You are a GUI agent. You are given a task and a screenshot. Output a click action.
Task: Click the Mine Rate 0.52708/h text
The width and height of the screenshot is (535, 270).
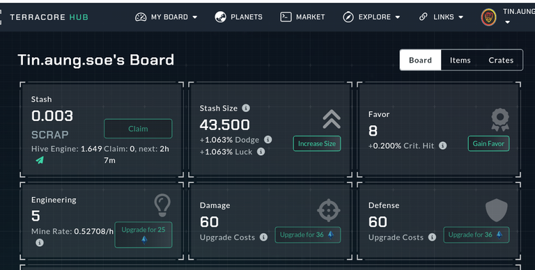tap(72, 231)
